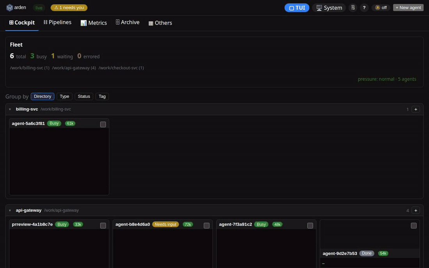The height and width of the screenshot is (268, 429).
Task: Click the 'pressure: normal · 5 agents' status
Action: pos(387,79)
